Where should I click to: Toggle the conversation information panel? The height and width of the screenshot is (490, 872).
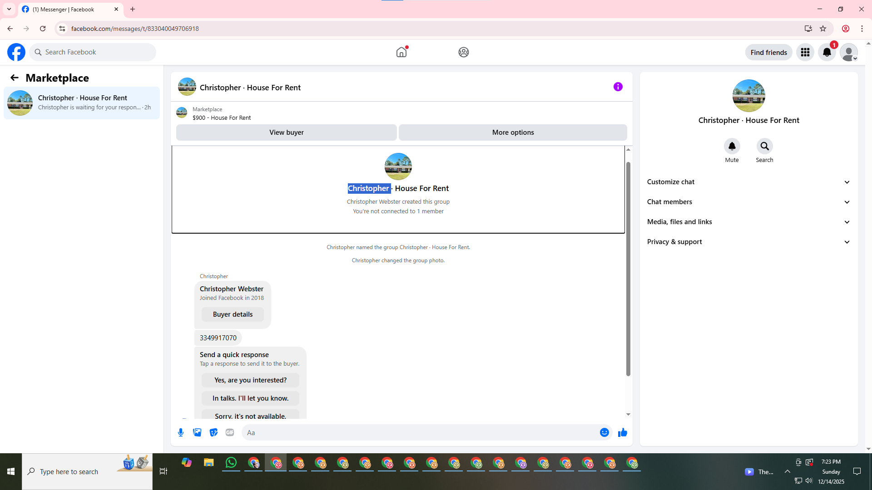[618, 87]
